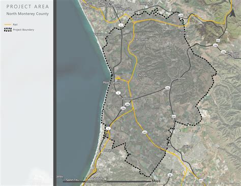Viewport: 241px width, 186px height.
Task: Click the "Aromas" map label
Action: 184,33
